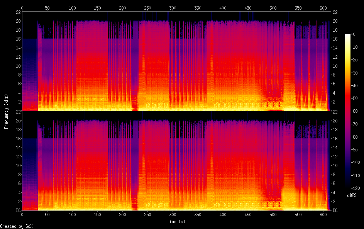This screenshot has height=229, width=364.
Task: Click the DC label at bottom-left corner
Action: [18, 210]
